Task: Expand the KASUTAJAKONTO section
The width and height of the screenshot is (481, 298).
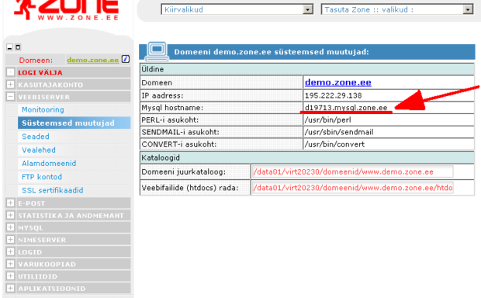Action: click(10, 85)
